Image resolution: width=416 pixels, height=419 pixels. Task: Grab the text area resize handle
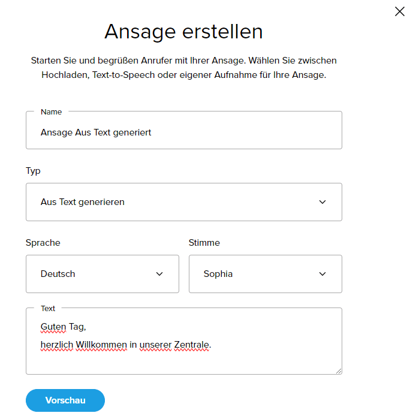[338, 370]
